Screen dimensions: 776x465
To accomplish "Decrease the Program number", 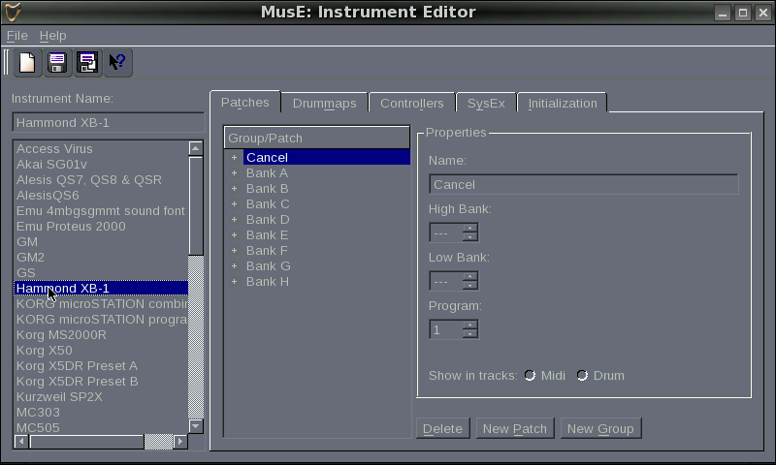I will point(470,333).
